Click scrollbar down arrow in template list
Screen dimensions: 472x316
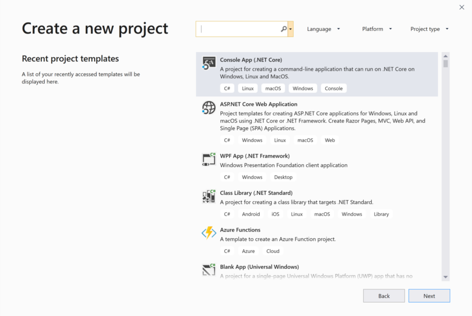click(446, 277)
